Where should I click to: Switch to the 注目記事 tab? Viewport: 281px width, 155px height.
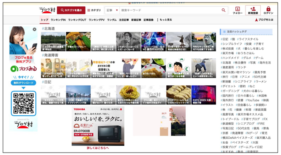click(x=124, y=20)
